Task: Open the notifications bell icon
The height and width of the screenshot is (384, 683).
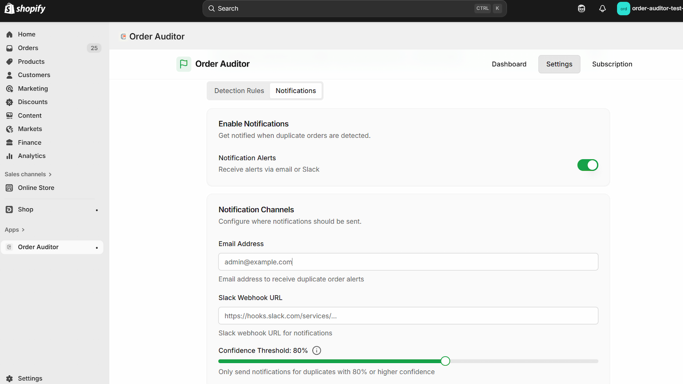Action: click(602, 9)
